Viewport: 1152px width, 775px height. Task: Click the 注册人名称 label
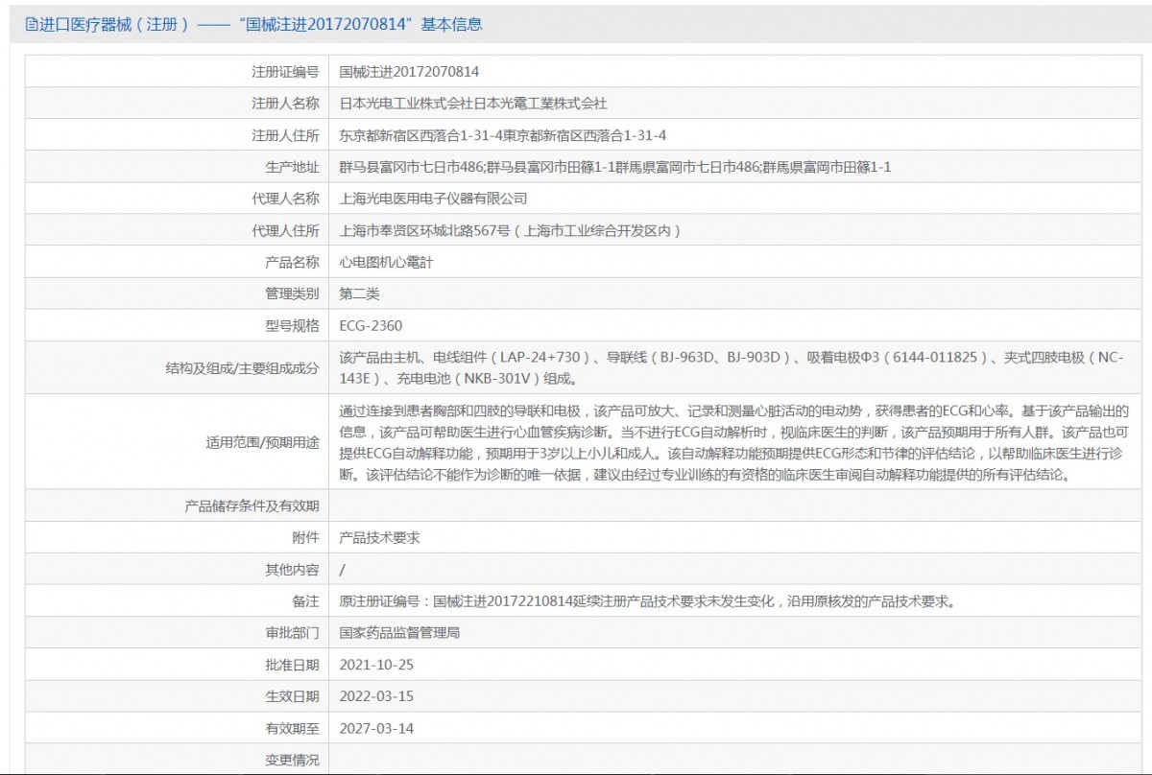click(x=285, y=104)
